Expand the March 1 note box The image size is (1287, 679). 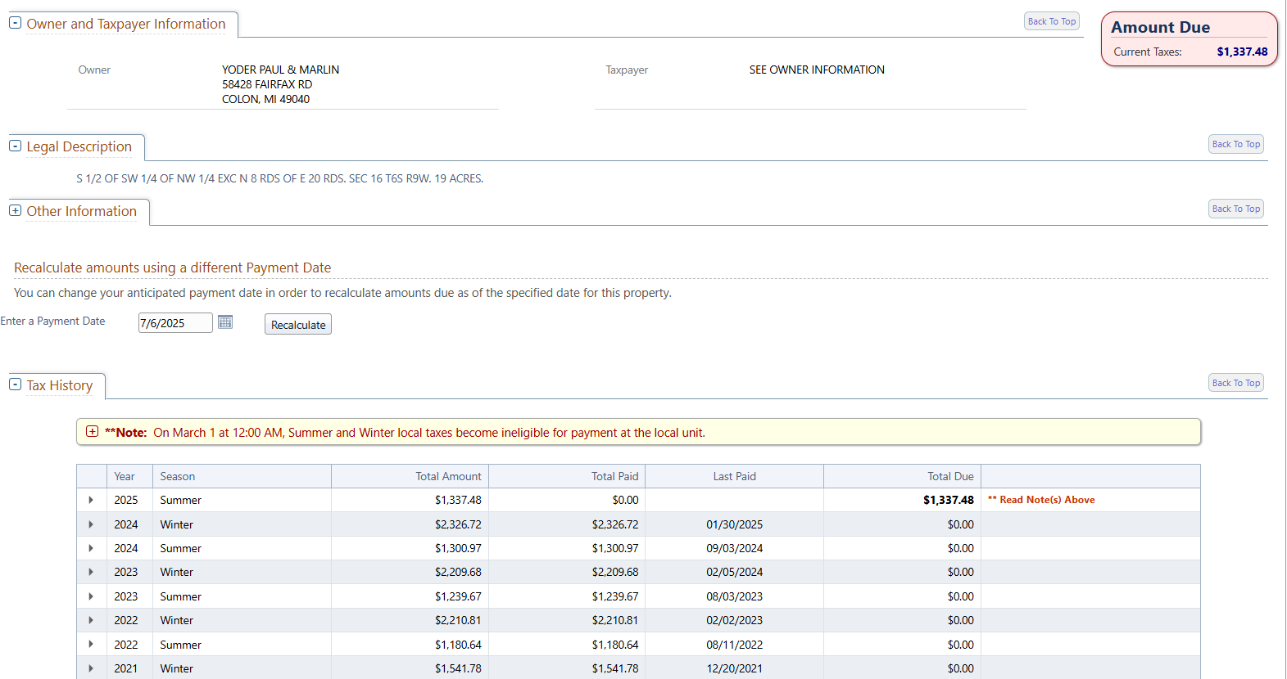click(93, 432)
